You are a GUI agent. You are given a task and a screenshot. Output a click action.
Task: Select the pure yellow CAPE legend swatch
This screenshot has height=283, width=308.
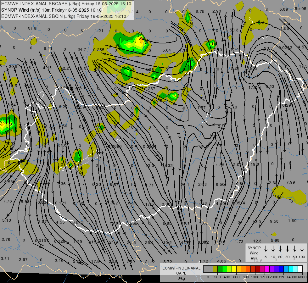coord(234,269)
